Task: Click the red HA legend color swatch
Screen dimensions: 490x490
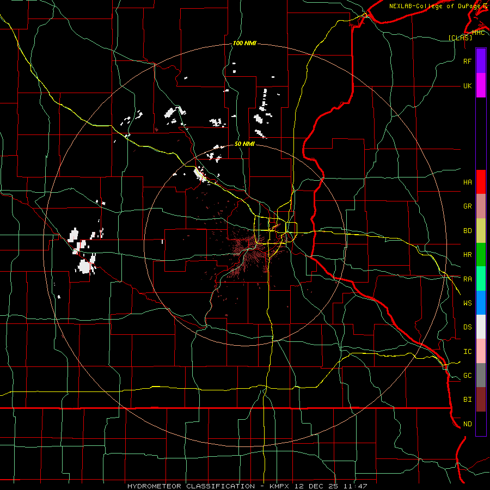Action: pyautogui.click(x=481, y=182)
